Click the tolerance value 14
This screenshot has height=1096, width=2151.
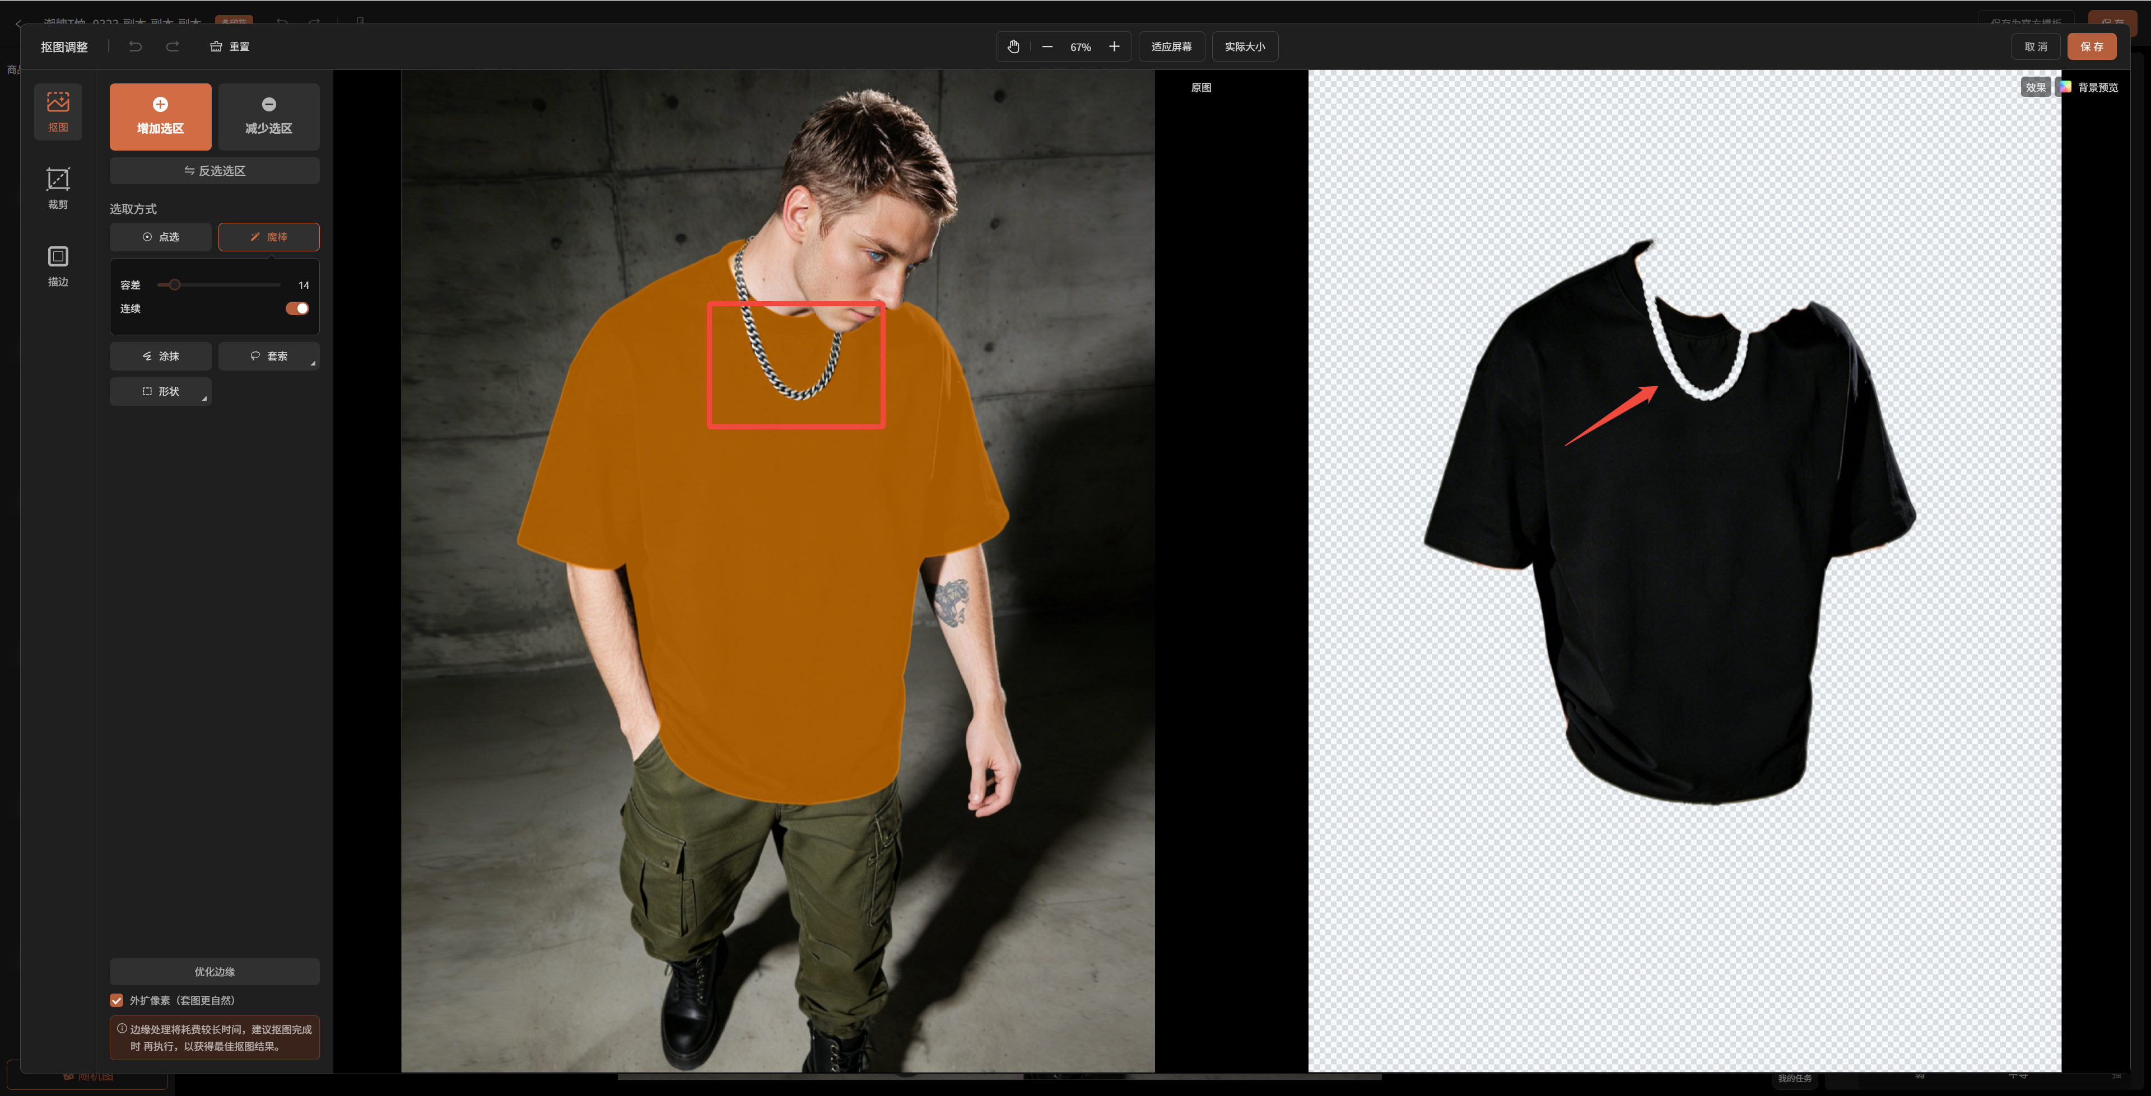[x=303, y=285]
